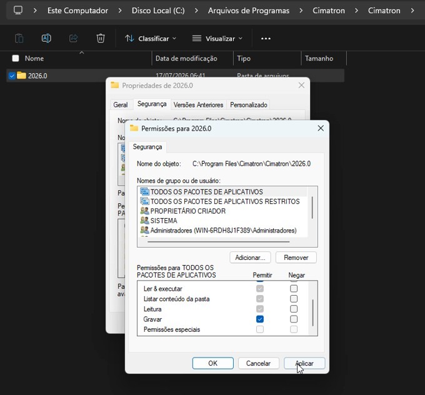Go to Disco Local (C:) breadcrumb
The height and width of the screenshot is (395, 425).
158,11
